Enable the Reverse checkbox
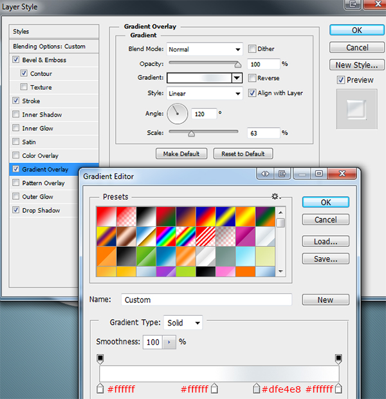 pyautogui.click(x=252, y=78)
